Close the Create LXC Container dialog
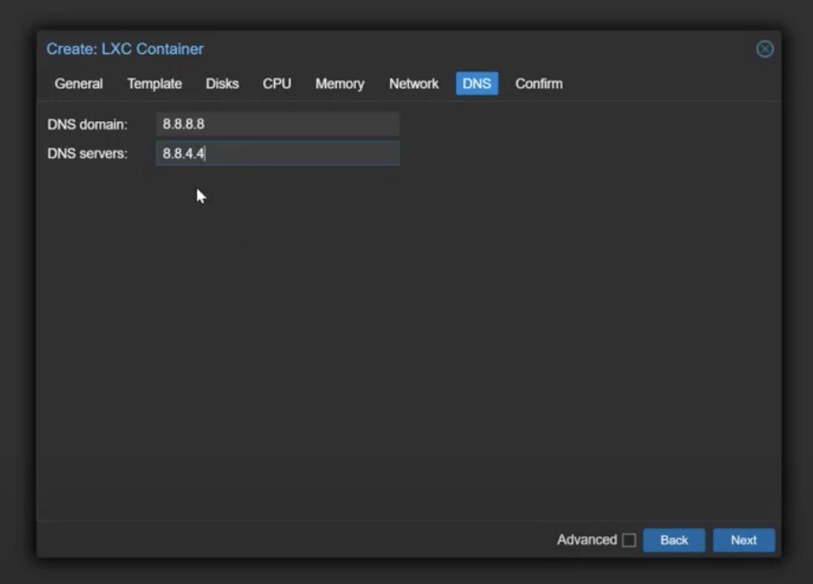This screenshot has width=813, height=584. [x=764, y=49]
